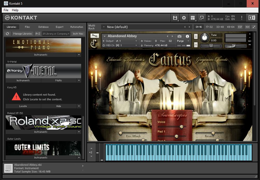Go to next multi preset arrow

pos(189,27)
